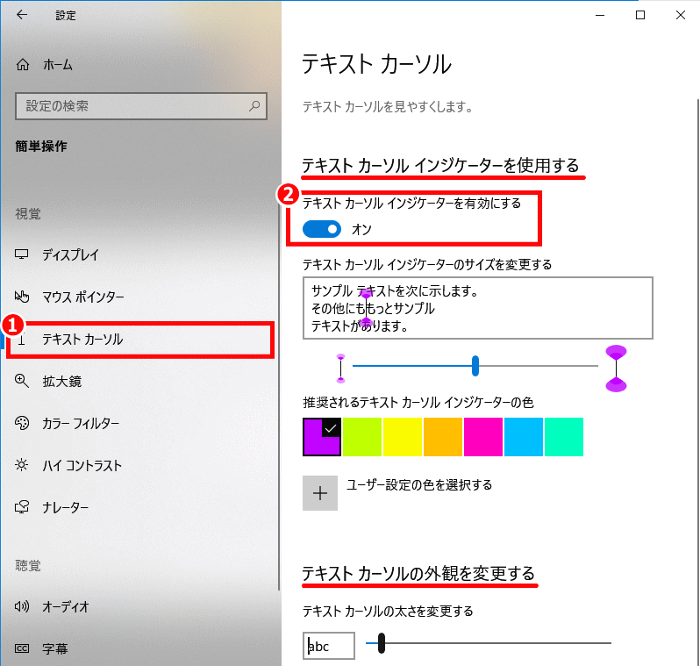Click the 拡大鏡 magnifier icon
This screenshot has height=666, width=700.
point(21,381)
